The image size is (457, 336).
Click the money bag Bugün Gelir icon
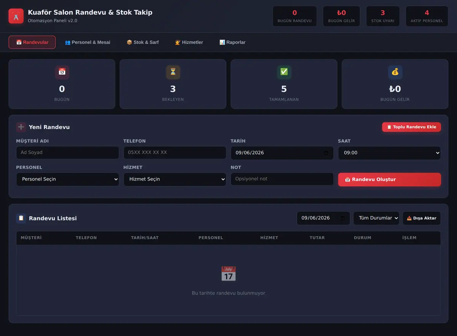coord(395,72)
